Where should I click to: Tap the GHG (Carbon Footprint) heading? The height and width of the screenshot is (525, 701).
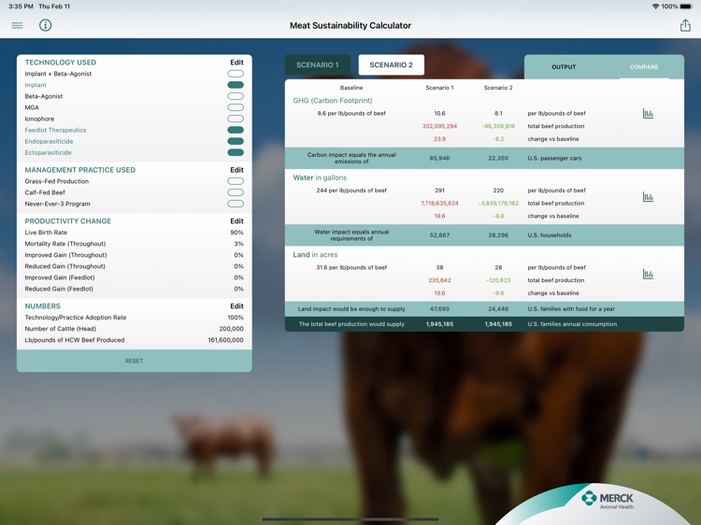click(x=333, y=101)
